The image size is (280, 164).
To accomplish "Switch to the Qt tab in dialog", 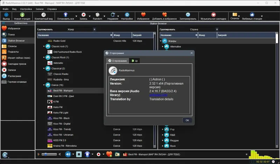I will [x=134, y=61].
